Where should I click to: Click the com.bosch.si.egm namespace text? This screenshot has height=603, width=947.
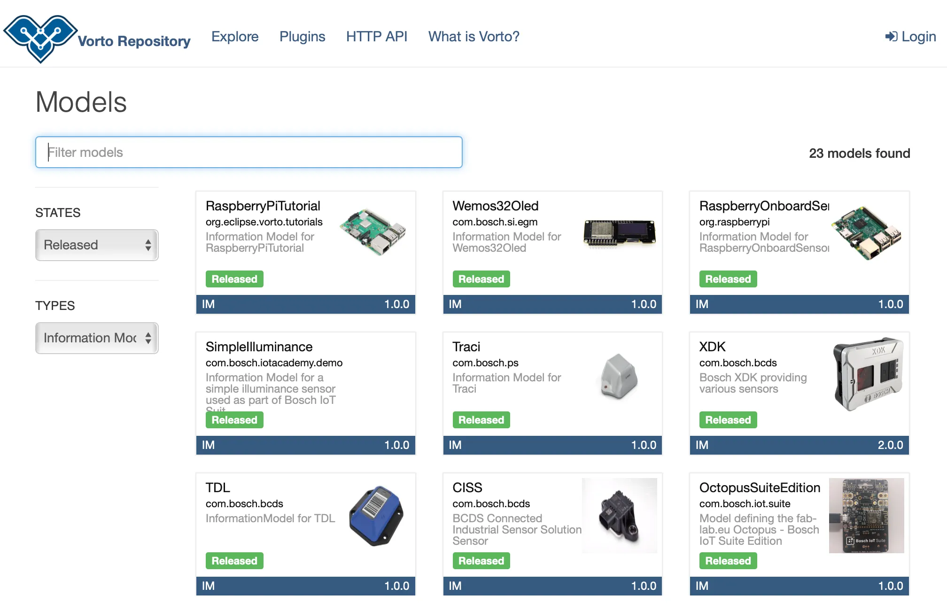click(x=495, y=222)
